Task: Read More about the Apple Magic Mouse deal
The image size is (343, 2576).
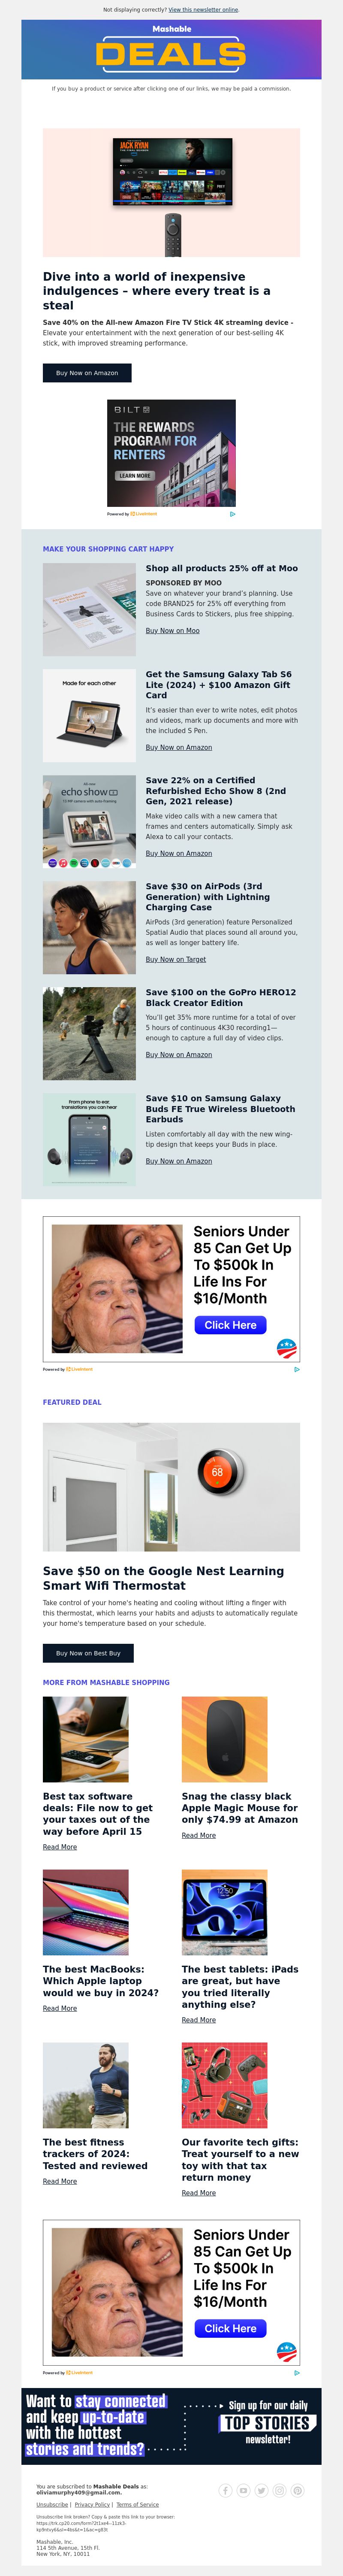Action: pyautogui.click(x=199, y=1835)
